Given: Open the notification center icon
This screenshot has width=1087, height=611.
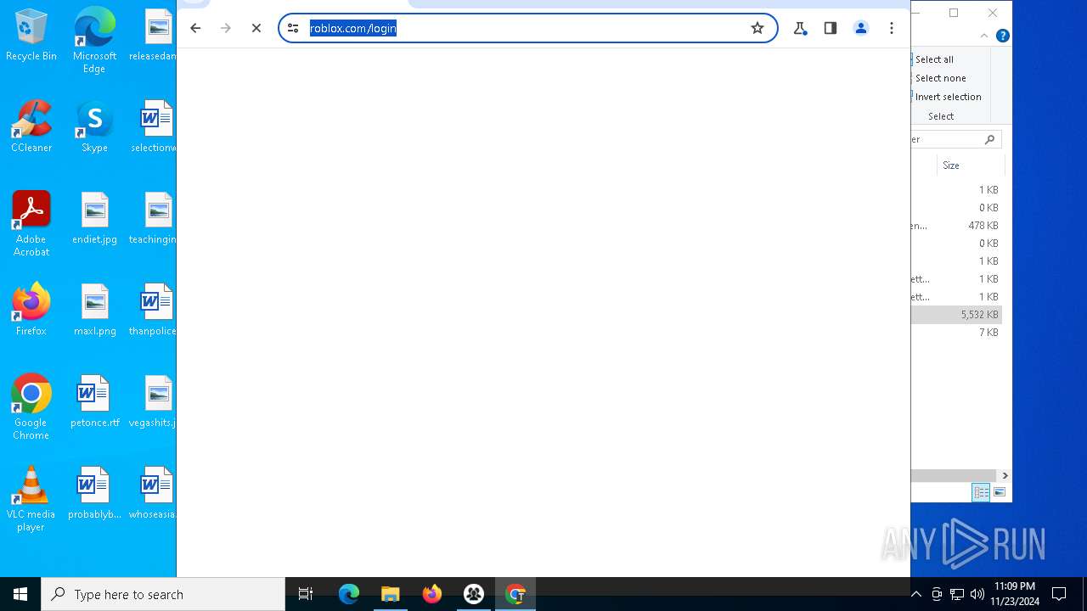Looking at the screenshot, I should (x=1059, y=594).
